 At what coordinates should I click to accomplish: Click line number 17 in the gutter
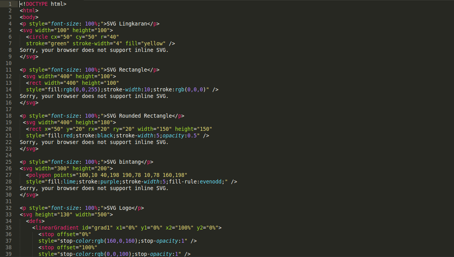pos(9,109)
